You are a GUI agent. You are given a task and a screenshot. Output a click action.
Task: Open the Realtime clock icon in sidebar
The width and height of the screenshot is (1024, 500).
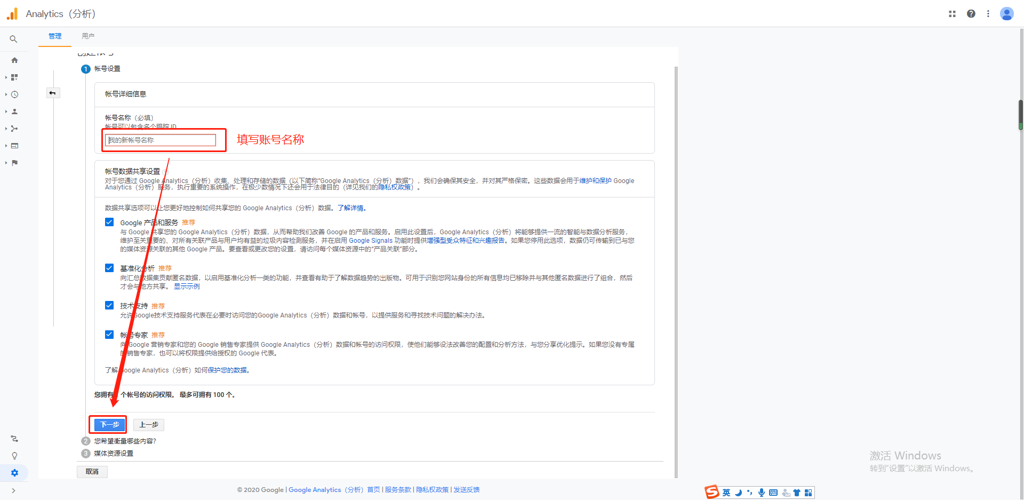14,94
